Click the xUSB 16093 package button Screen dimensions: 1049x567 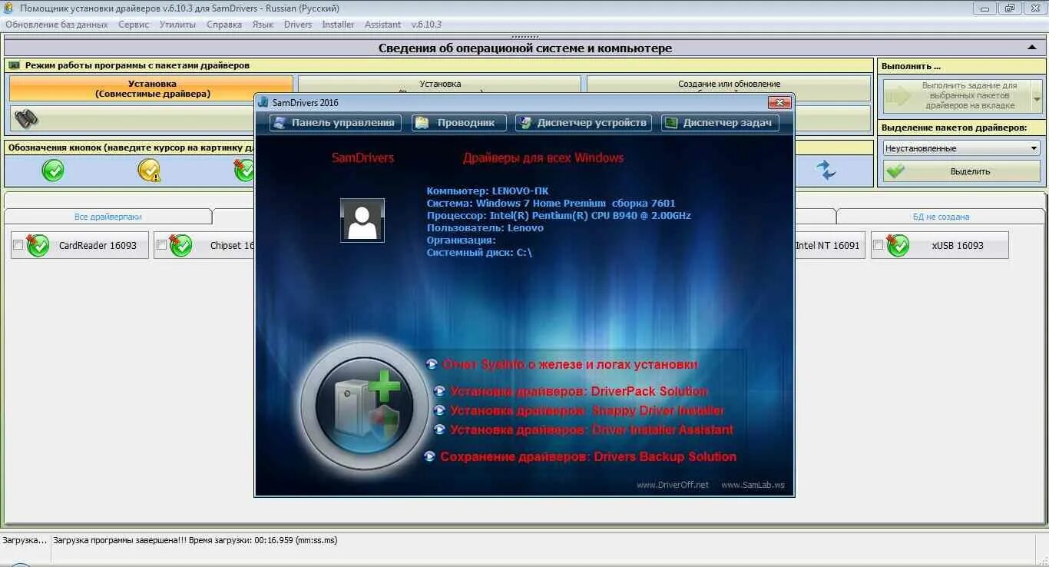939,245
